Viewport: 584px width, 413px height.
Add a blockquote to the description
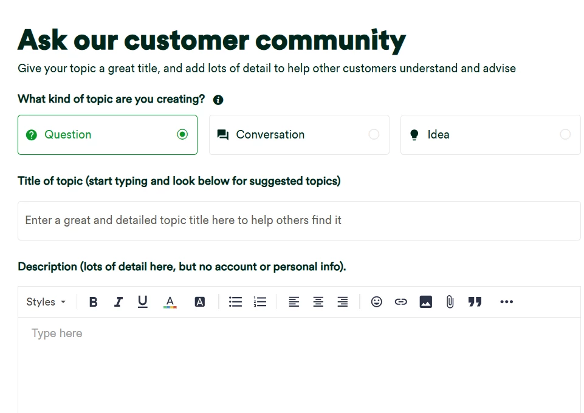[475, 302]
